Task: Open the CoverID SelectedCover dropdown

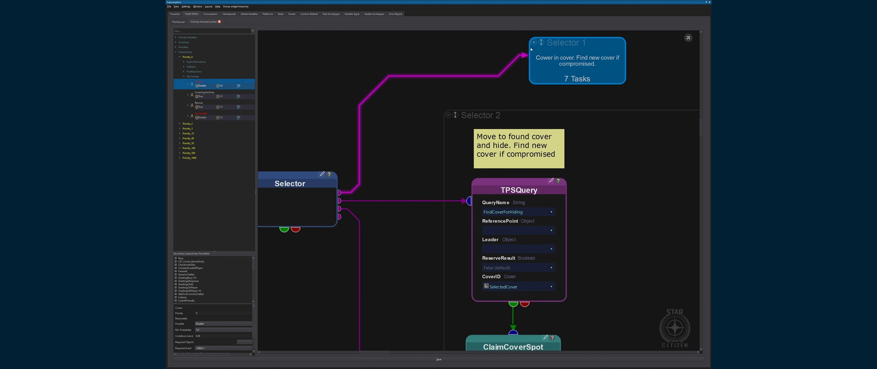Action: click(518, 287)
